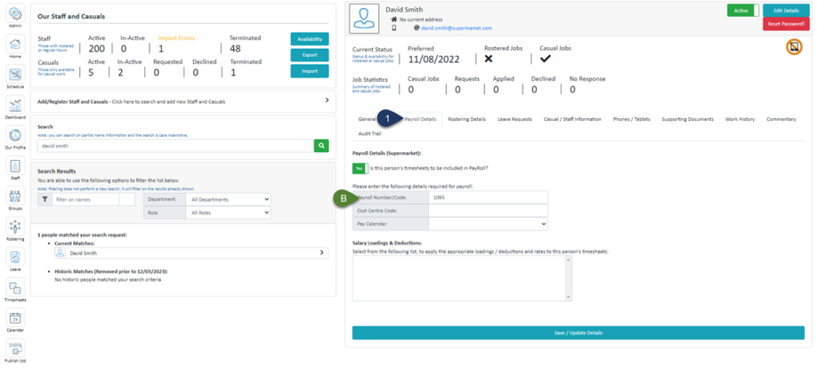Click the search box containing david smith
Screen dimensions: 817x369
[x=176, y=147]
